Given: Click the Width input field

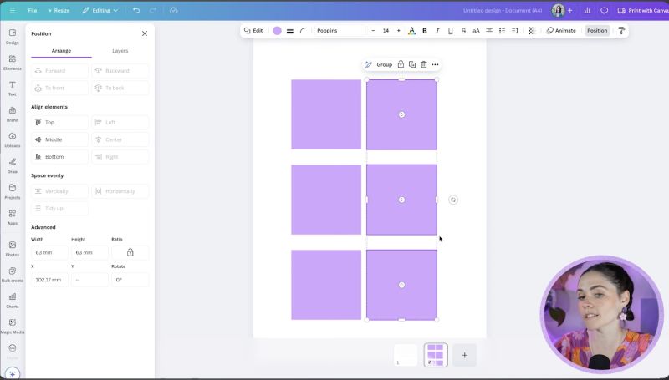Looking at the screenshot, I should point(49,252).
